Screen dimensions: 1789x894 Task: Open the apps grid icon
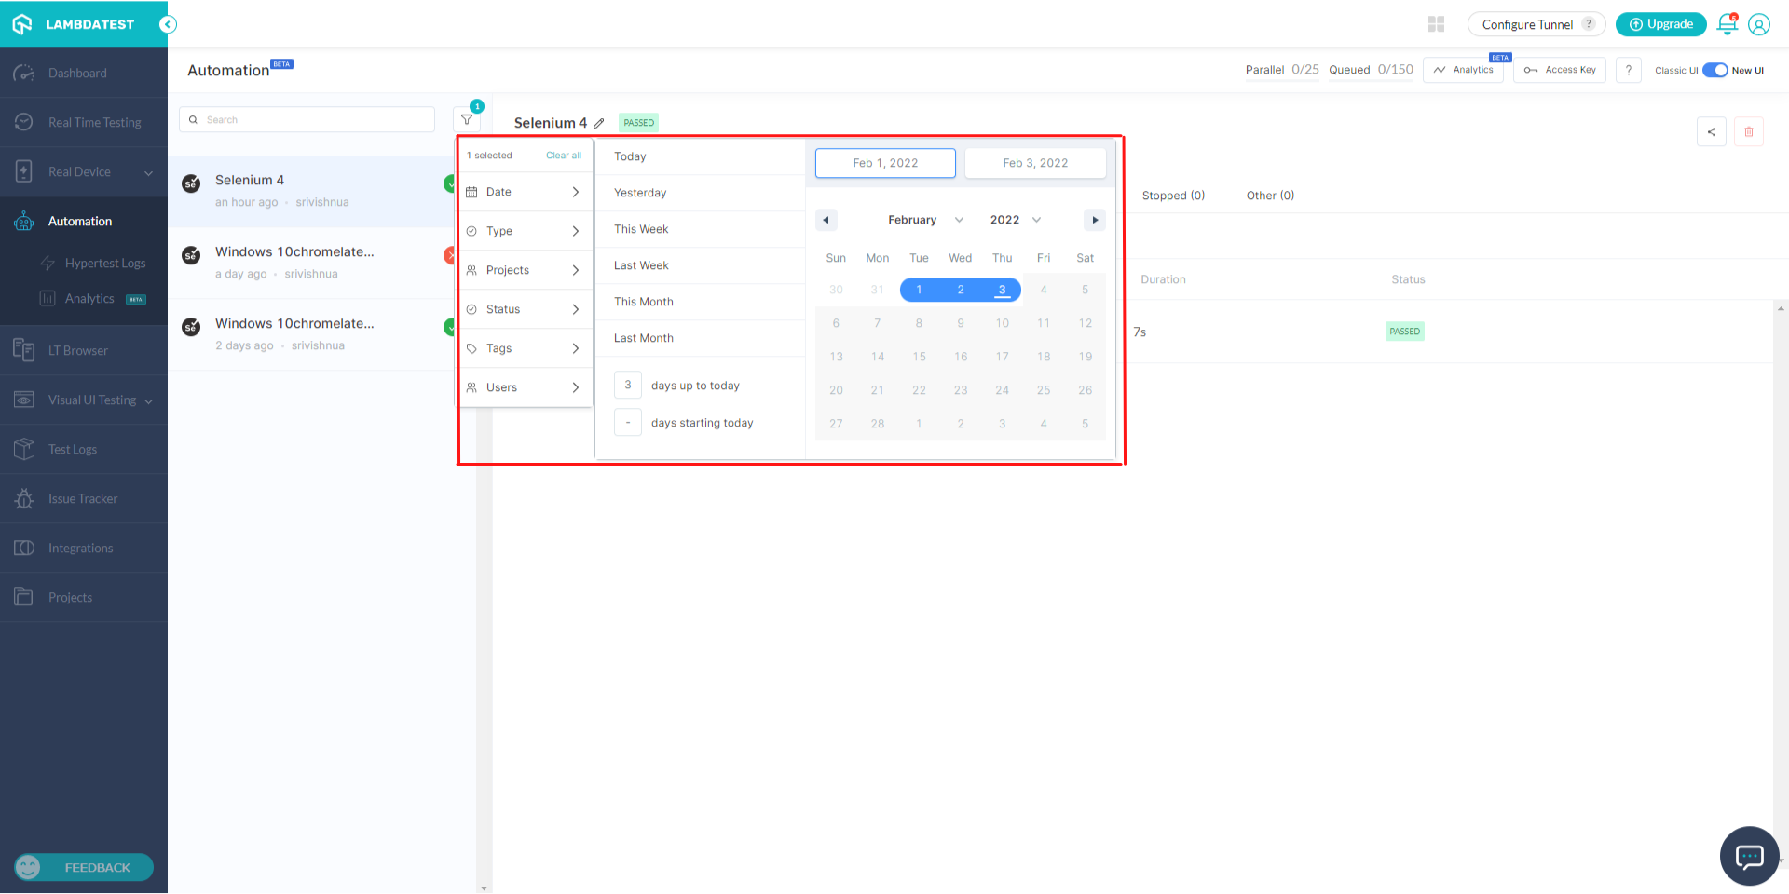pyautogui.click(x=1436, y=24)
